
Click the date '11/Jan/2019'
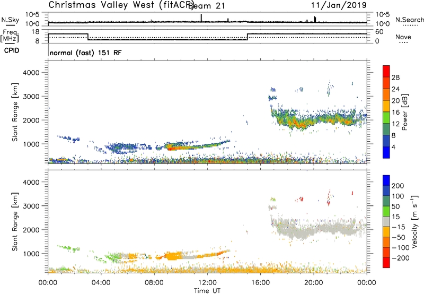click(x=339, y=5)
